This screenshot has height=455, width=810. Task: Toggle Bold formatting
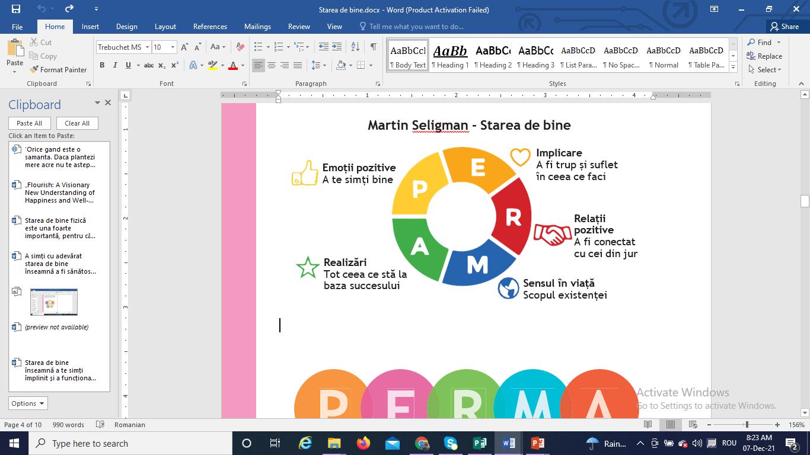pyautogui.click(x=102, y=65)
